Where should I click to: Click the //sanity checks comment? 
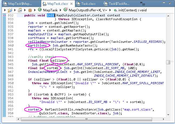tap(42, 57)
